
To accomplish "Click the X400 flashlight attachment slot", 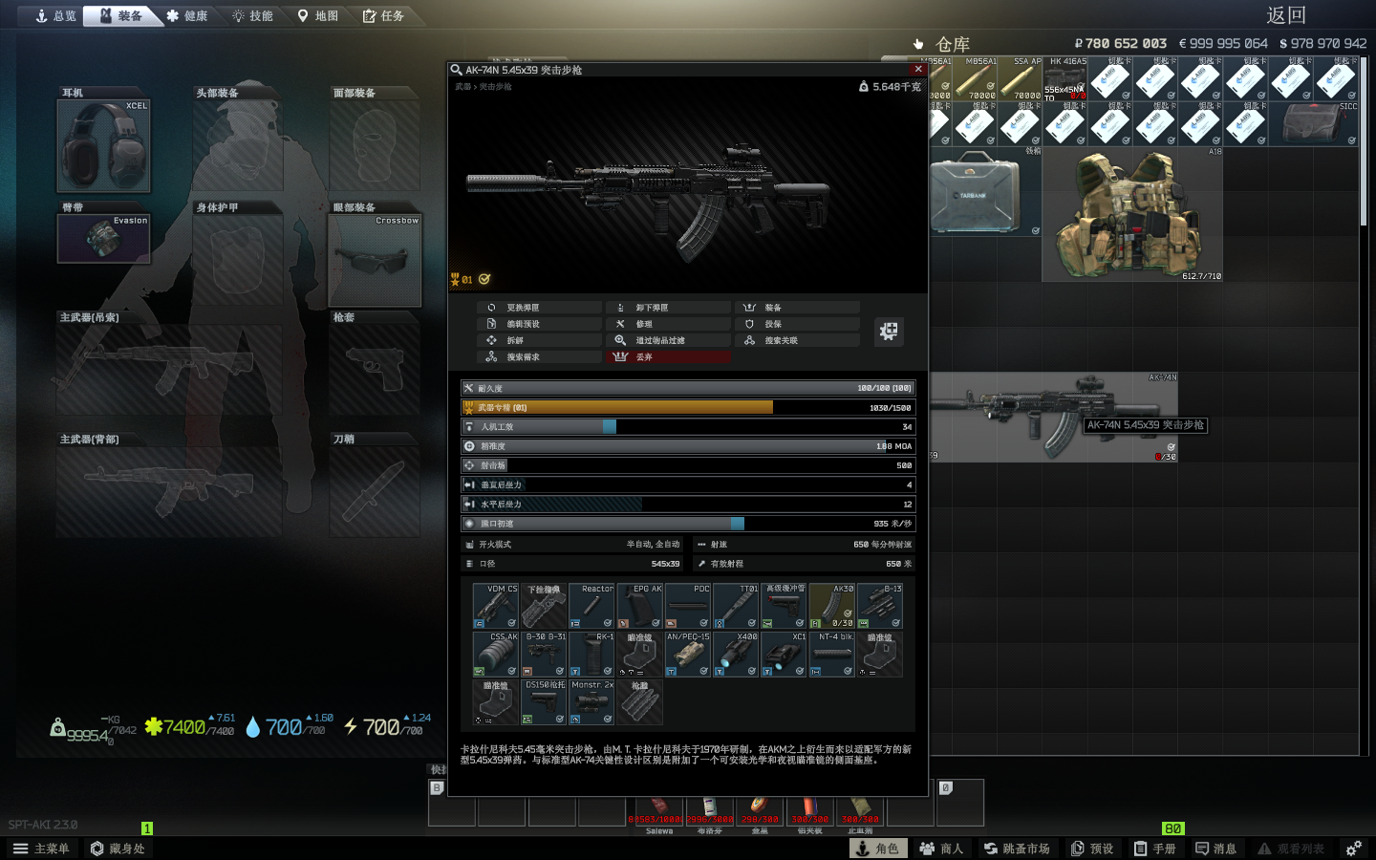I will point(735,654).
